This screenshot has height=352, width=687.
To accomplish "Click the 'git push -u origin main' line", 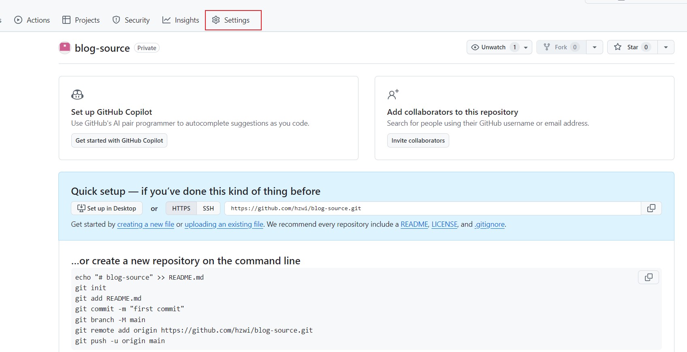I will coord(120,341).
